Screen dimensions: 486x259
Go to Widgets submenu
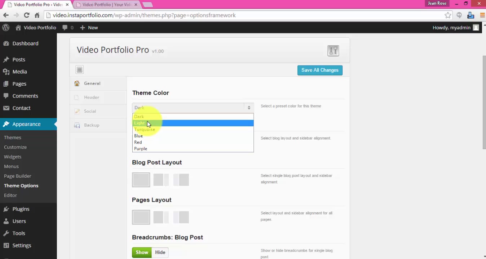point(13,157)
